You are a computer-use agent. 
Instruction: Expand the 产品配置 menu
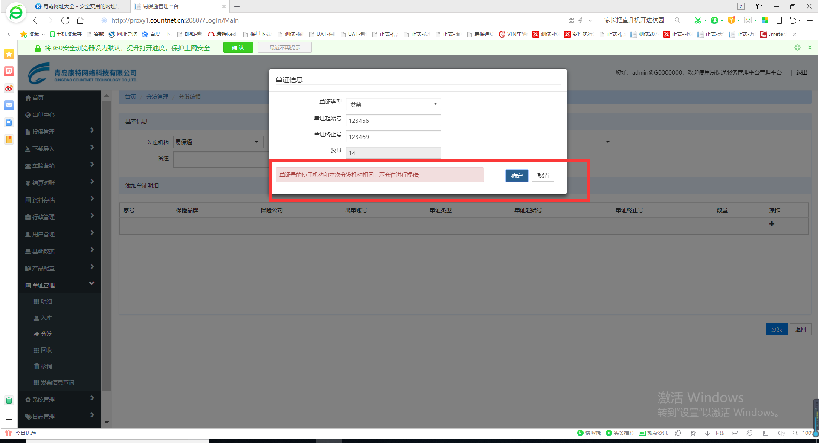(x=60, y=268)
